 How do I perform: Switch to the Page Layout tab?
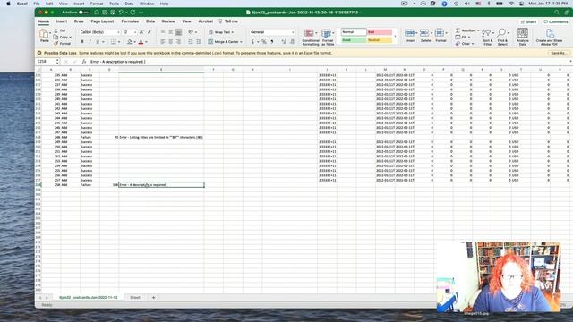point(102,21)
